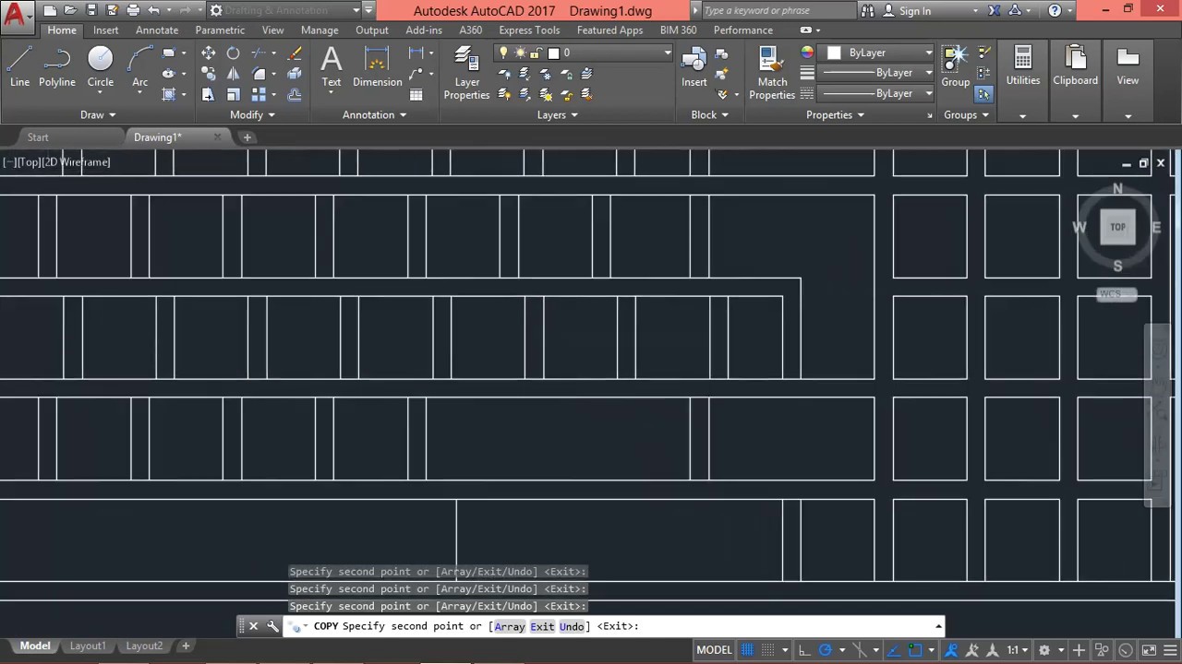Viewport: 1182px width, 664px height.
Task: Select the Arc tool
Action: click(x=139, y=66)
